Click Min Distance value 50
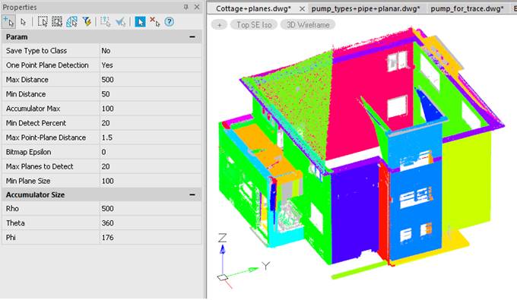517x300 pixels. pyautogui.click(x=151, y=94)
